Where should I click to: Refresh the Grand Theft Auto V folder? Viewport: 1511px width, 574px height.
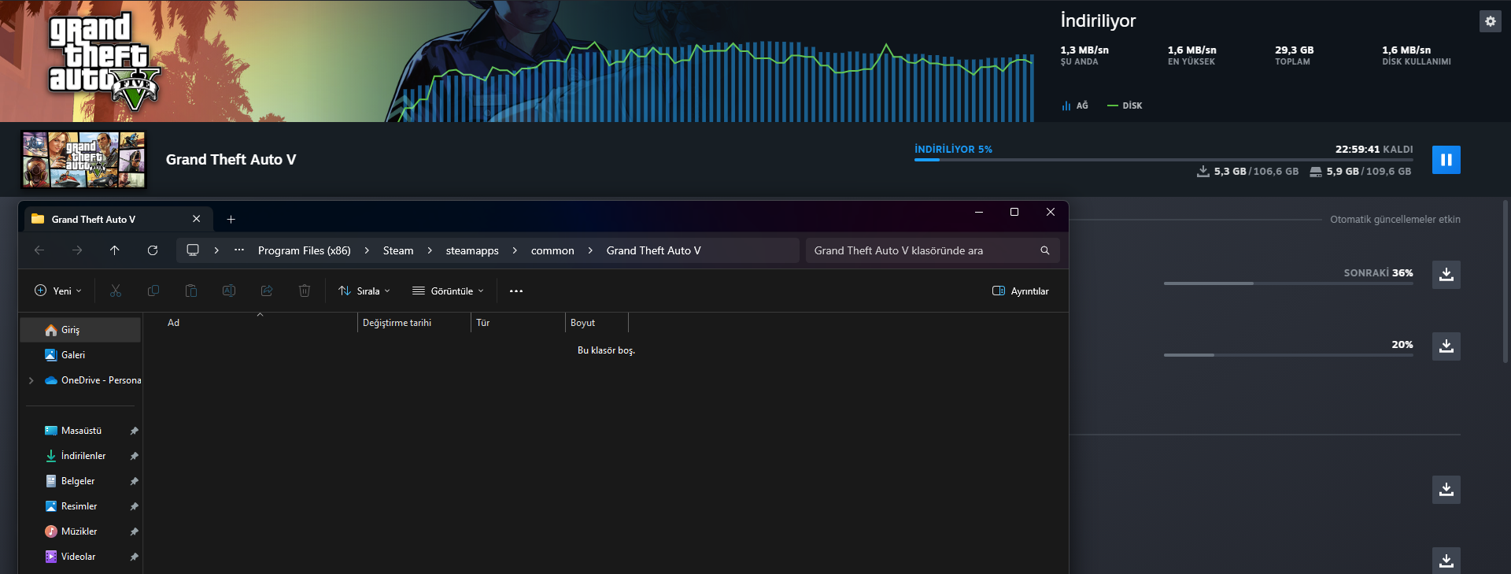[153, 250]
